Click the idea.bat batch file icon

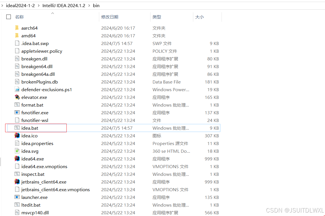click(17, 128)
